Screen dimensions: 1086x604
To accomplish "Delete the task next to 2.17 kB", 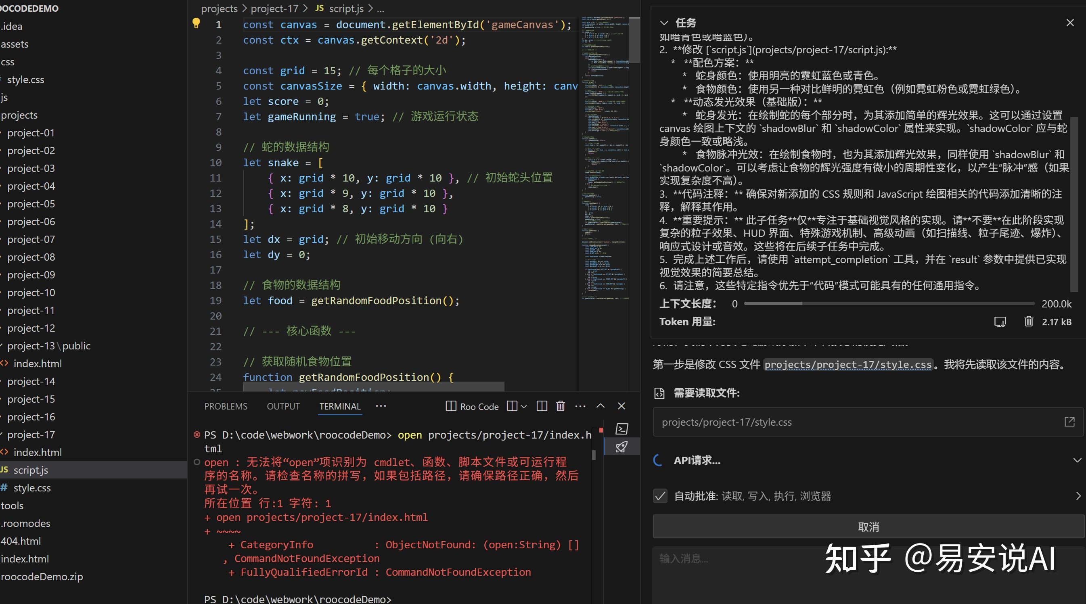I will point(1029,322).
